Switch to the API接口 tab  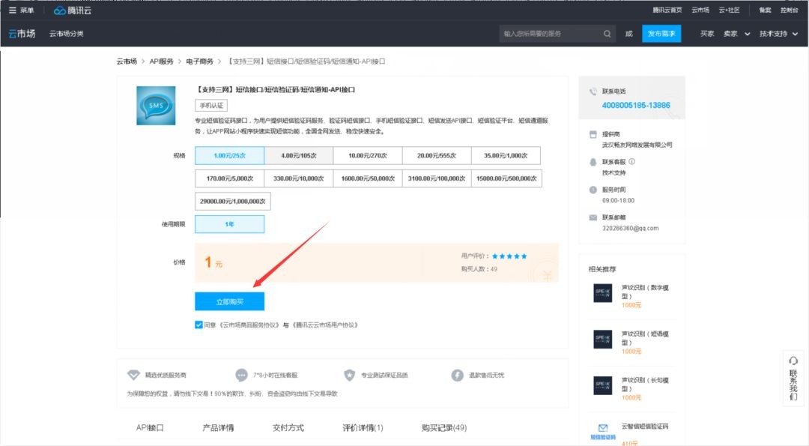point(150,427)
